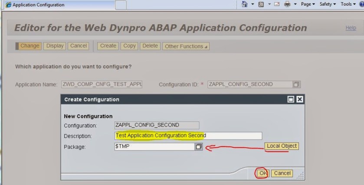Click the Application Name input field
This screenshot has width=364, height=185.
click(102, 84)
